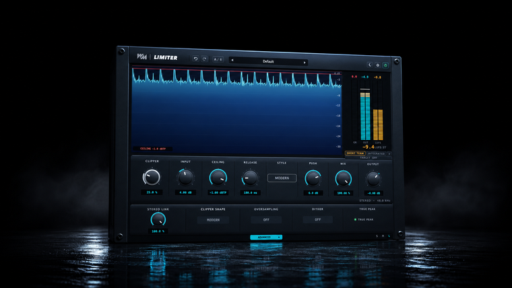Go to next preset with right arrow
This screenshot has width=512, height=288.
click(x=305, y=63)
